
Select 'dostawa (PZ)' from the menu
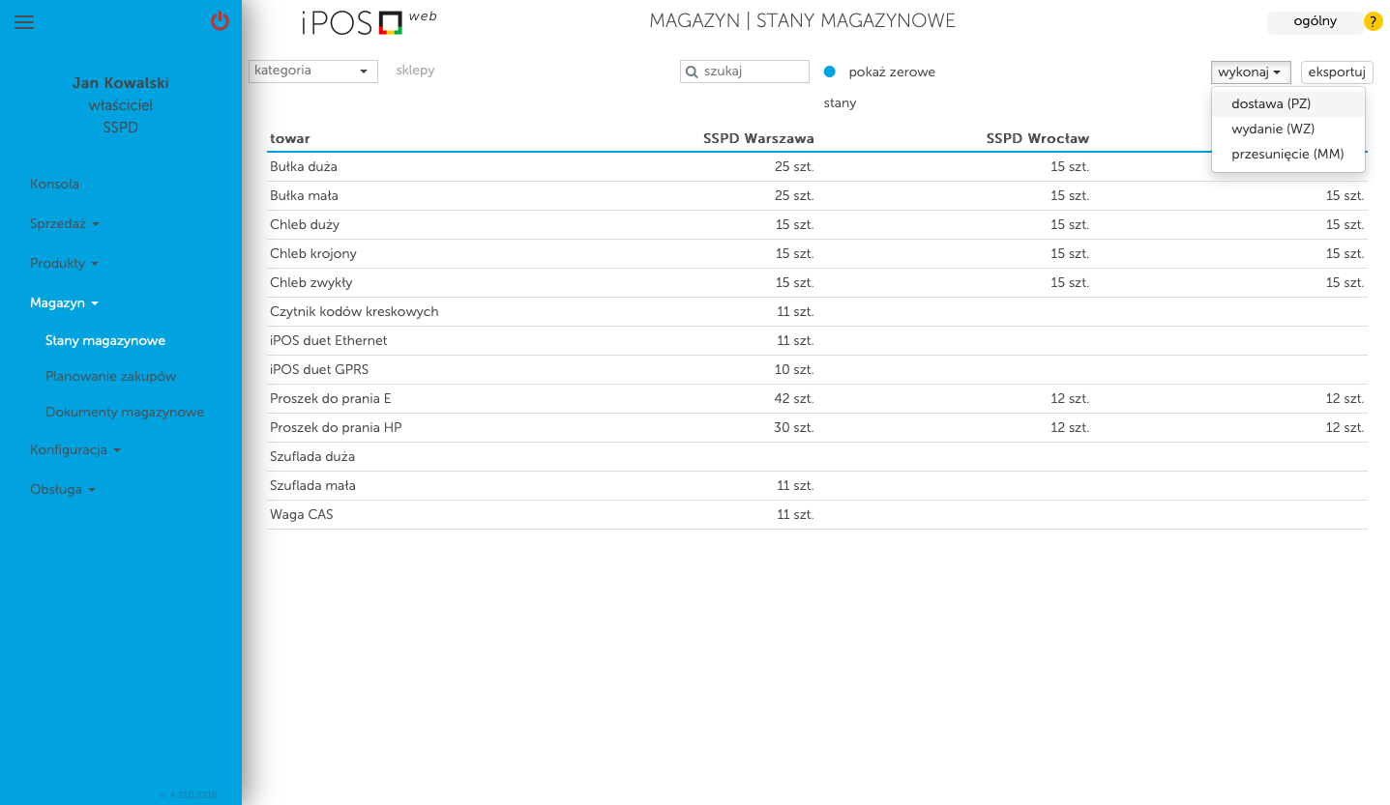(1270, 103)
